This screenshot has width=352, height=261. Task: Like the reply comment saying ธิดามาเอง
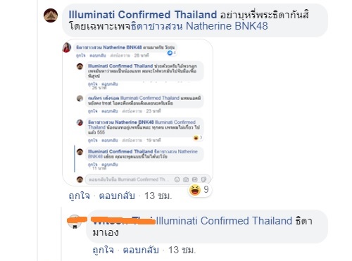(103, 250)
